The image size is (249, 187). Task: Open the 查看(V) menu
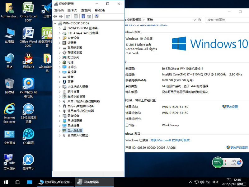tap(86, 11)
